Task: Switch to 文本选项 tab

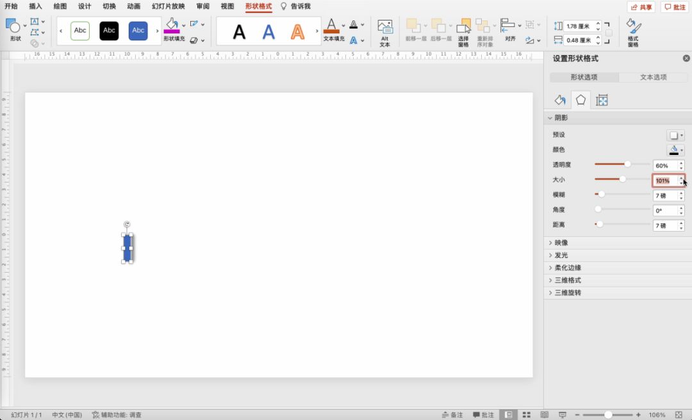Action: click(653, 77)
